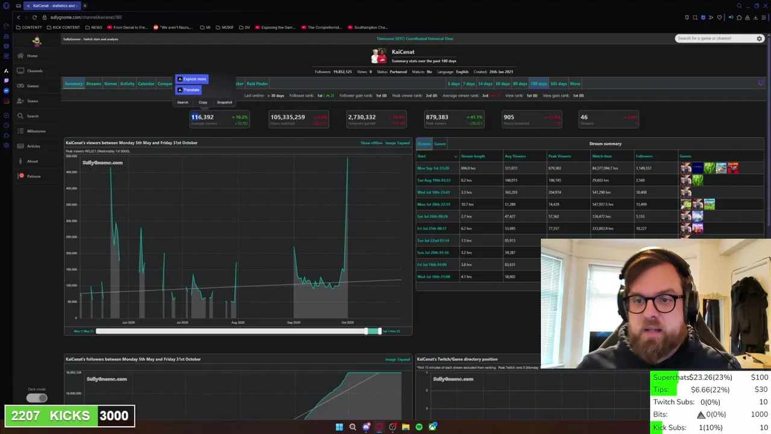The height and width of the screenshot is (434, 771).
Task: Open Milestones in the sidebar
Action: tap(36, 131)
